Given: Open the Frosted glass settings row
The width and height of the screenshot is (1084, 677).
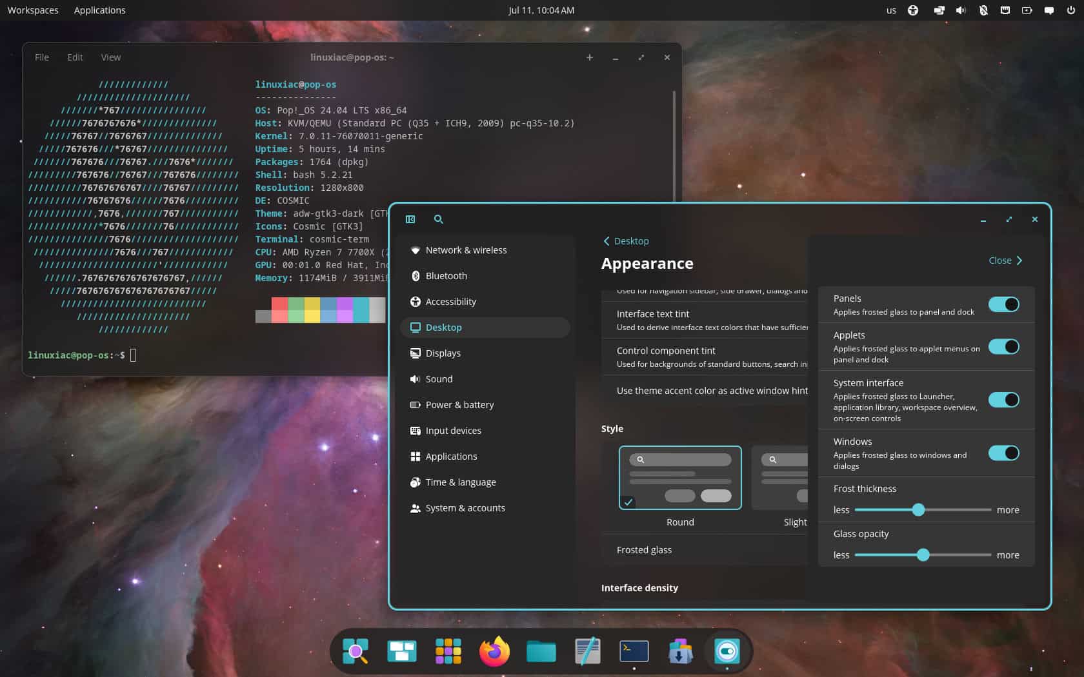Looking at the screenshot, I should (x=705, y=550).
